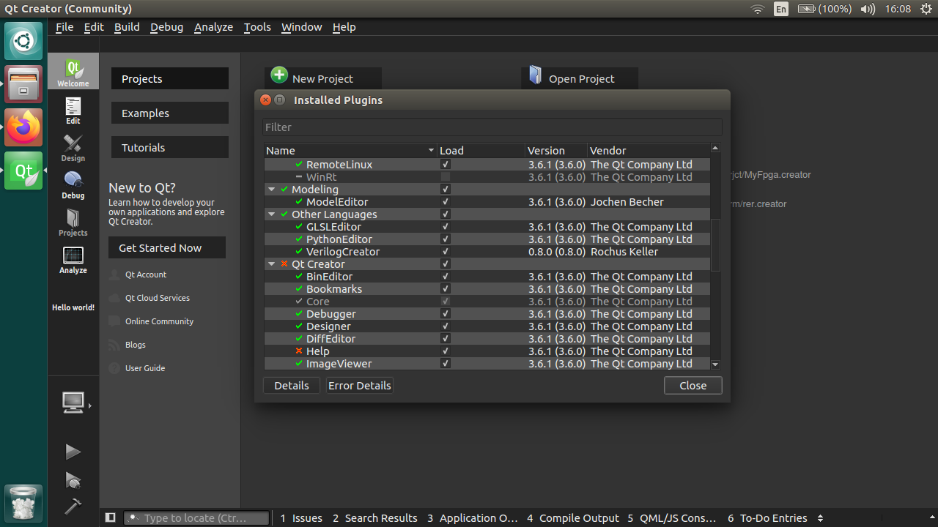The width and height of the screenshot is (938, 527).
Task: Click the plugin Filter input field
Action: point(492,127)
